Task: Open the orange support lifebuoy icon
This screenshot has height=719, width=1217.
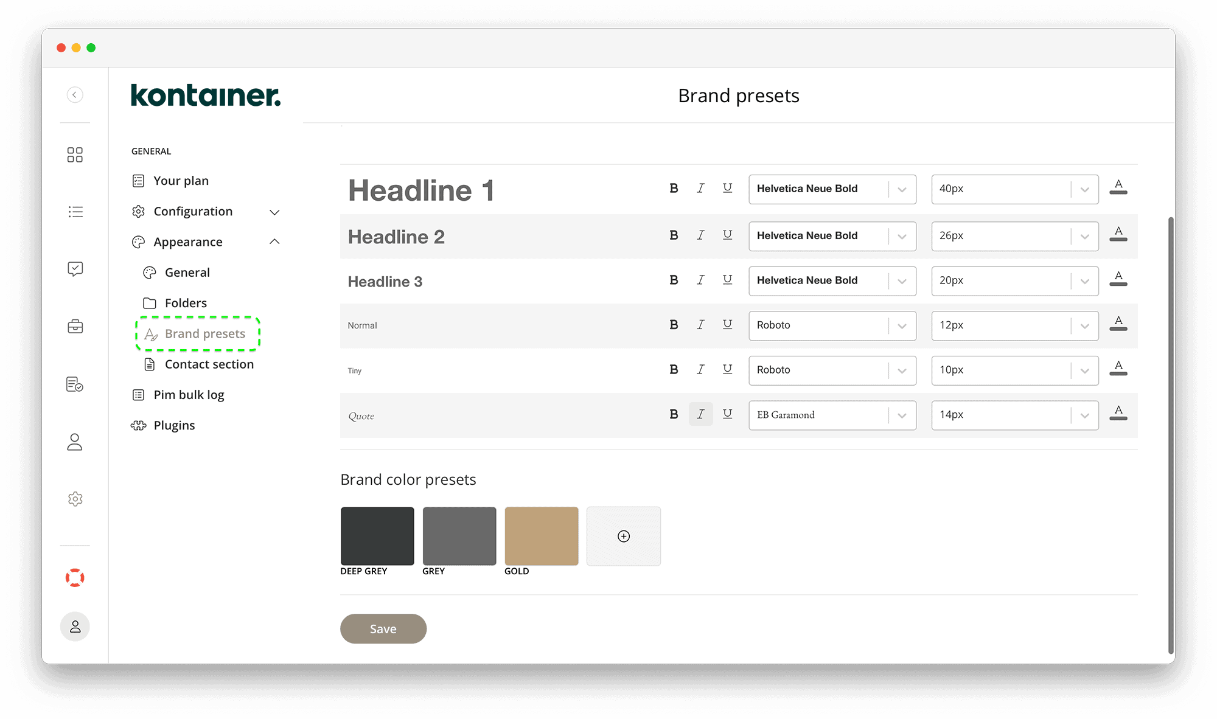Action: tap(74, 577)
